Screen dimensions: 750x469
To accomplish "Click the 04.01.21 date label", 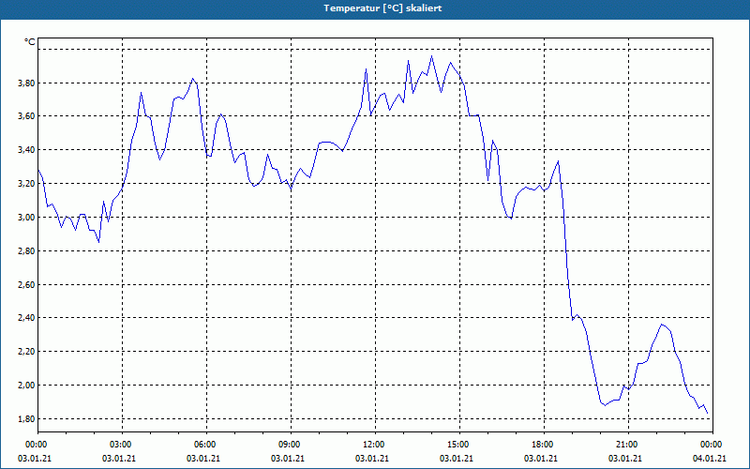I will coord(710,459).
